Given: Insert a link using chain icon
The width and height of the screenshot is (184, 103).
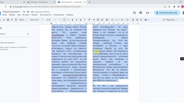Looking at the screenshot, I should point(94,20).
